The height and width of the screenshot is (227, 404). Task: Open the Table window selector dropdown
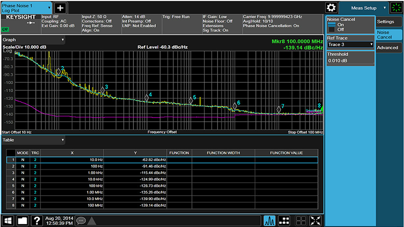[x=33, y=140]
